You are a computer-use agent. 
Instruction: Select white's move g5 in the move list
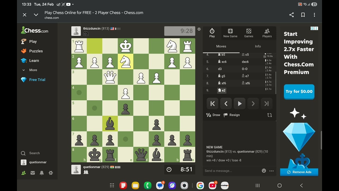pos(221,76)
